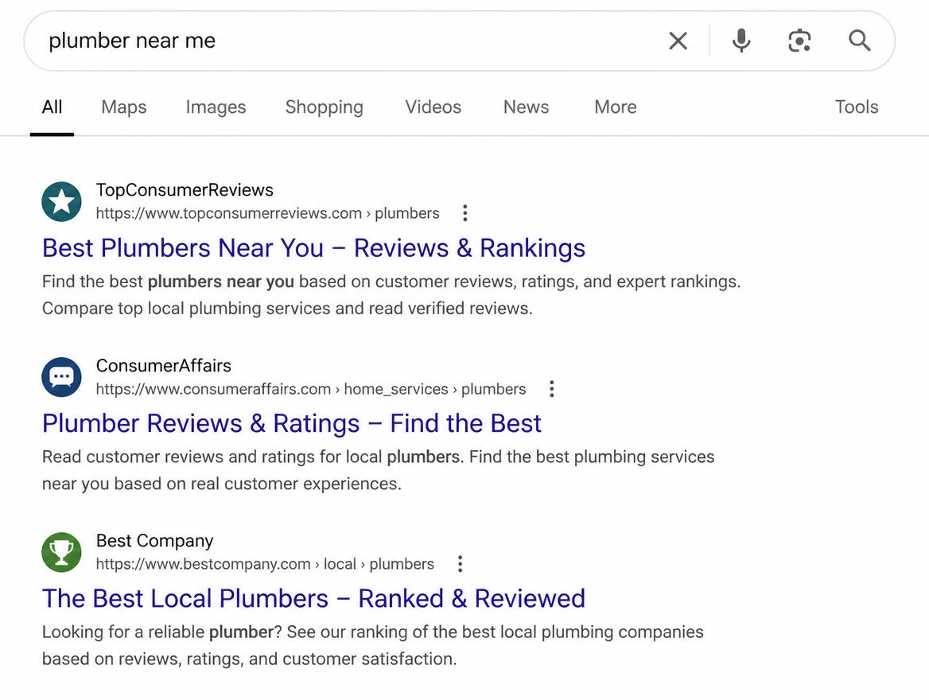Select the All tab
This screenshot has width=929, height=700.
point(52,107)
